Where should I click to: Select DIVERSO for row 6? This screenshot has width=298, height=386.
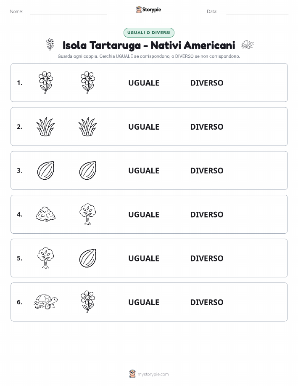[x=207, y=302]
